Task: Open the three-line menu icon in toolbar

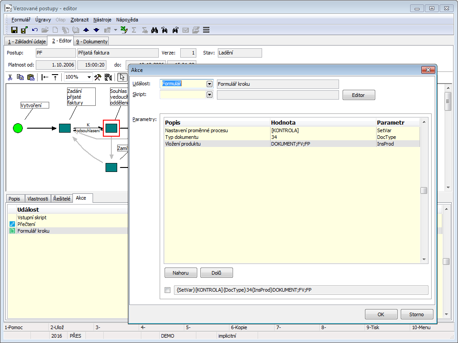Action: point(206,30)
